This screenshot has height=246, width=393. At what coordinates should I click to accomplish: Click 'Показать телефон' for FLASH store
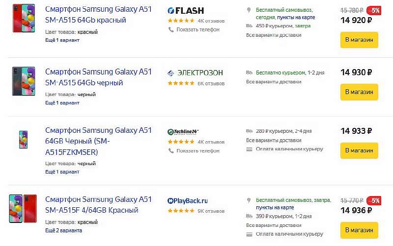pyautogui.click(x=196, y=29)
